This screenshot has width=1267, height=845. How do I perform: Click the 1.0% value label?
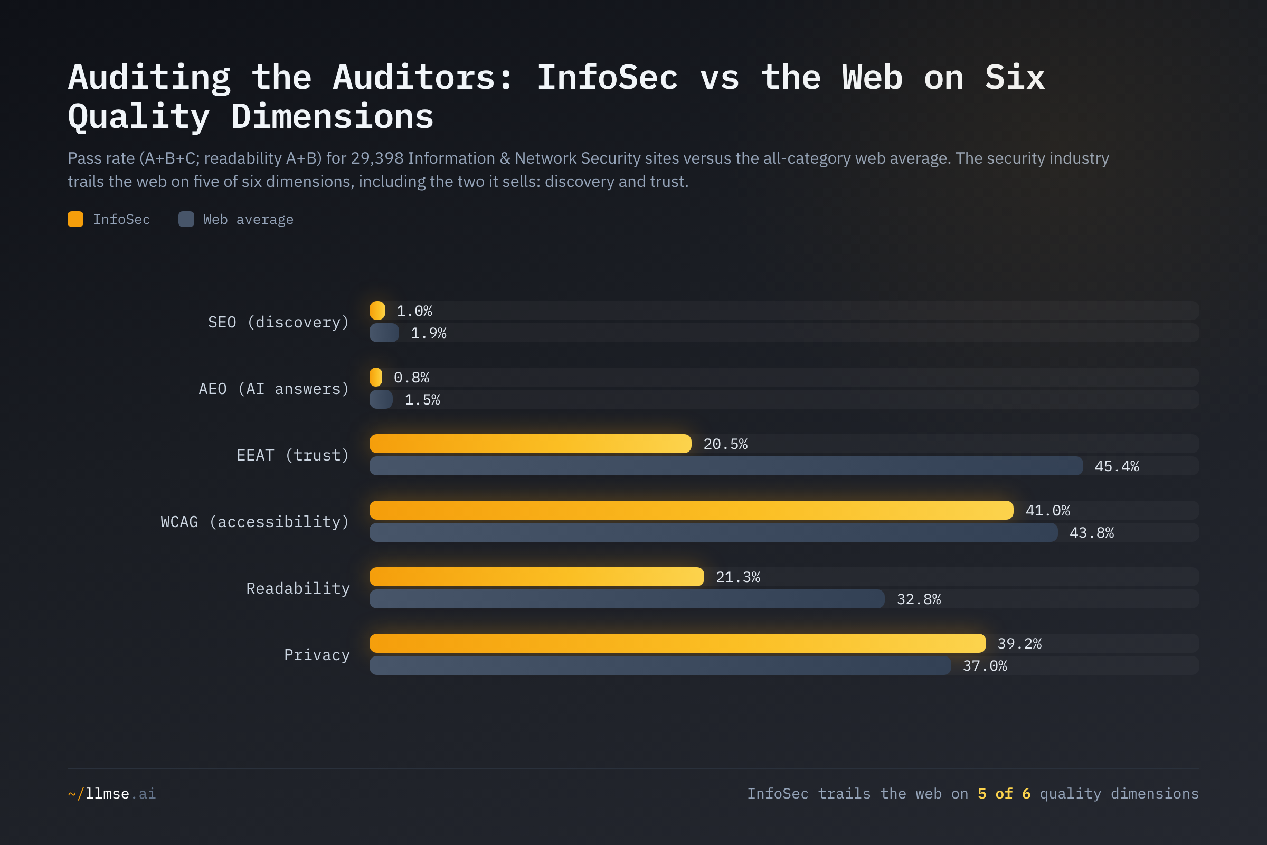[414, 311]
